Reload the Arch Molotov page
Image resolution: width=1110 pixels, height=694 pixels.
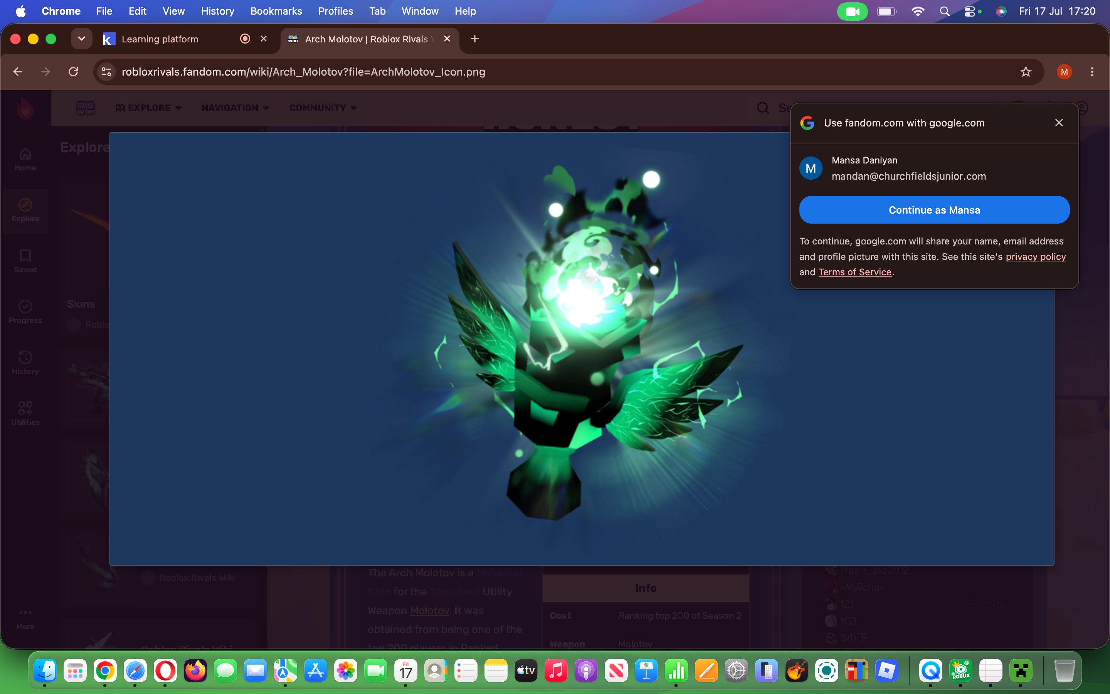point(73,72)
